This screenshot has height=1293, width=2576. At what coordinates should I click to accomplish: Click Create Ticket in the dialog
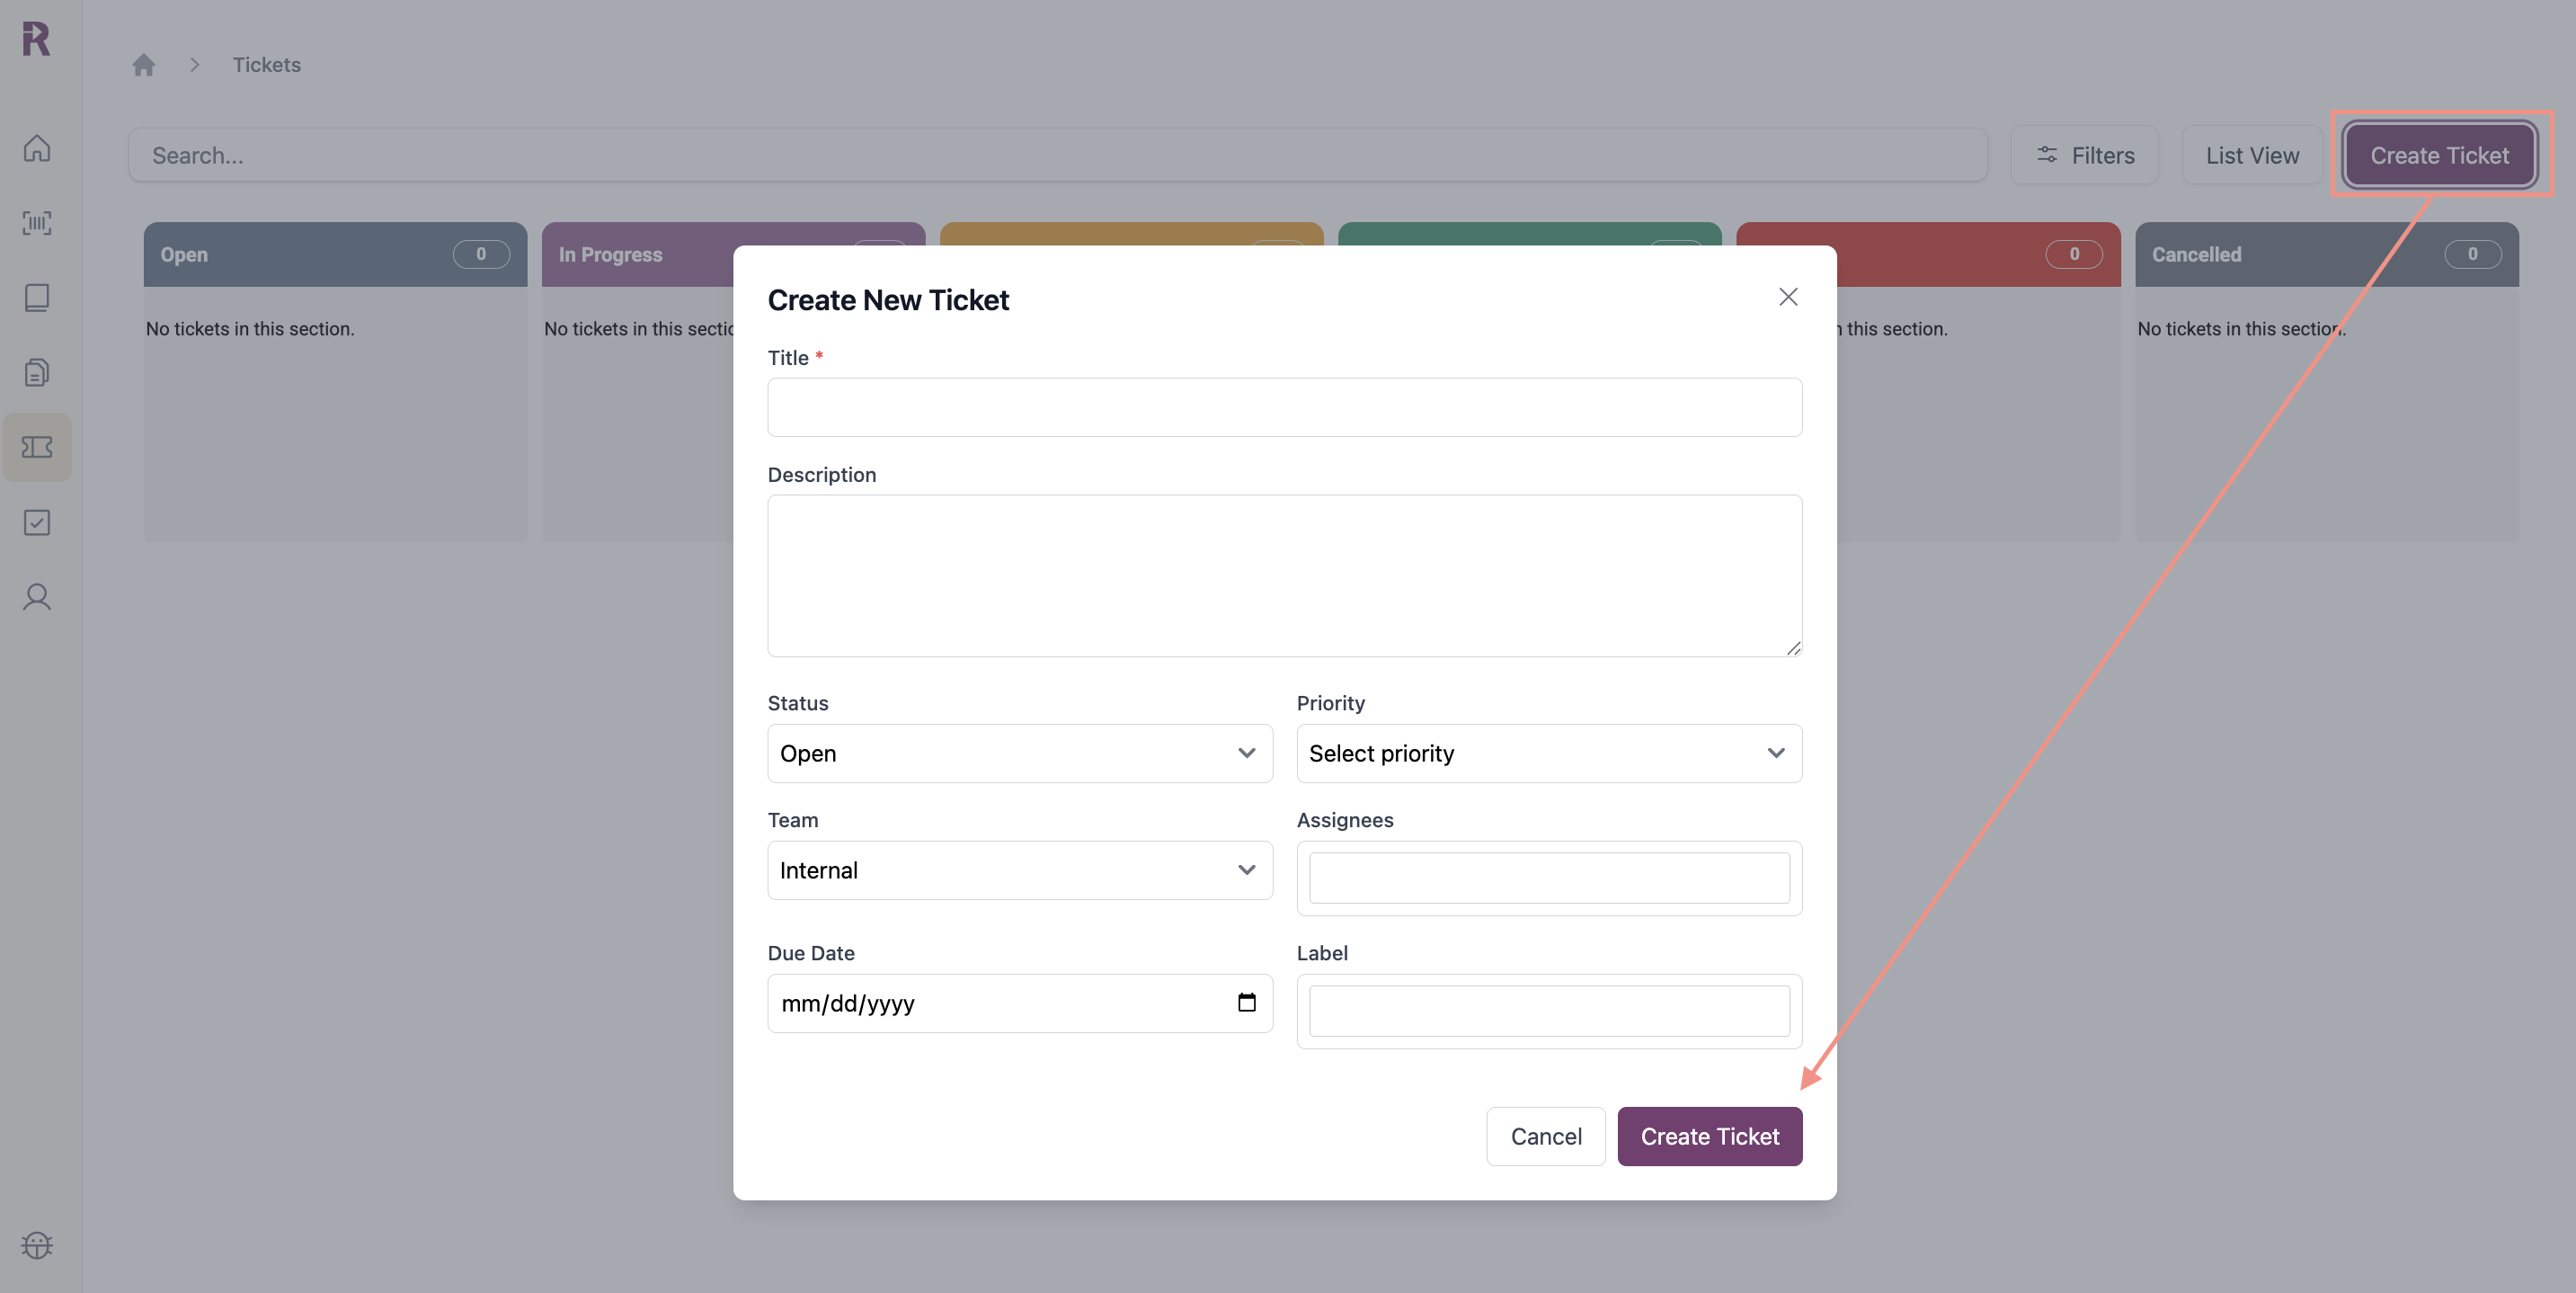[x=1709, y=1136]
